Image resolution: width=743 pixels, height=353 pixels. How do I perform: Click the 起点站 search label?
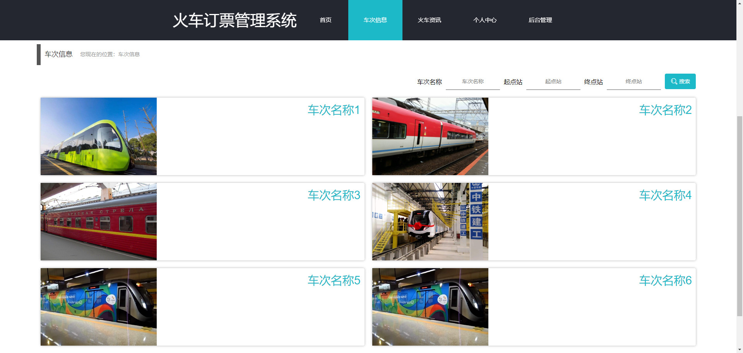pyautogui.click(x=513, y=82)
